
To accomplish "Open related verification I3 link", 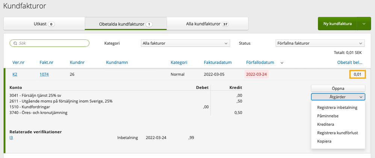I will click(11, 138).
